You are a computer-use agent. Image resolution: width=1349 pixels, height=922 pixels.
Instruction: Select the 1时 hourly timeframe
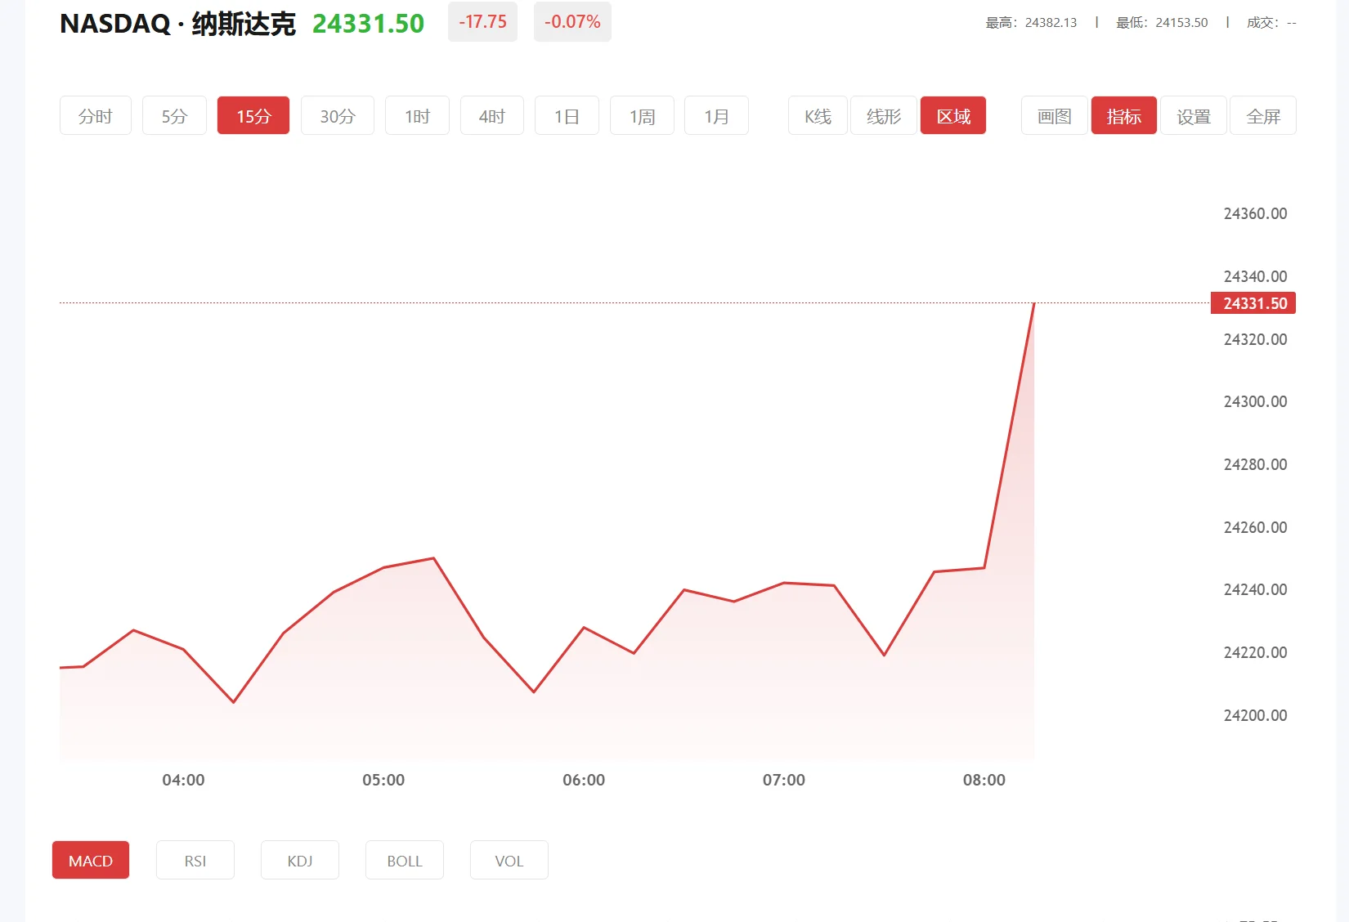[417, 115]
